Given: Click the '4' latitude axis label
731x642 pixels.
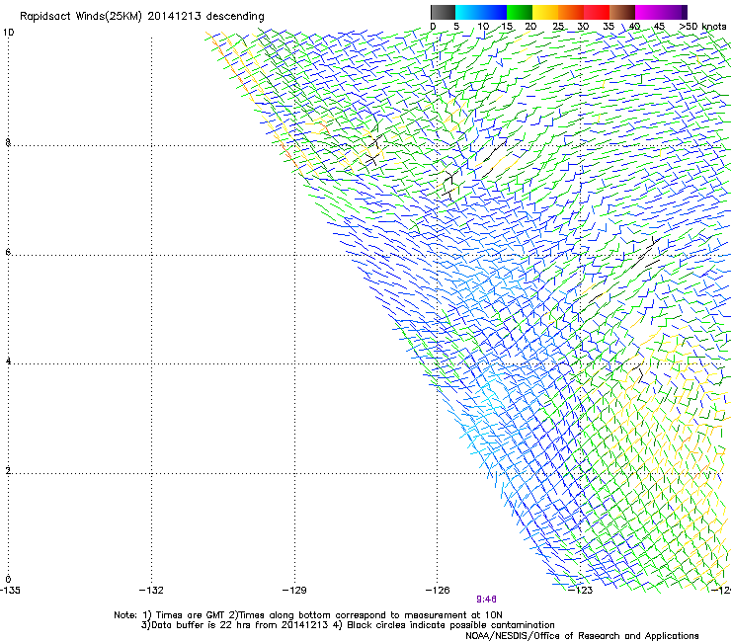Looking at the screenshot, I should (8, 361).
